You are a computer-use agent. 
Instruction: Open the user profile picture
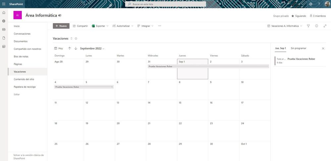(327, 4)
